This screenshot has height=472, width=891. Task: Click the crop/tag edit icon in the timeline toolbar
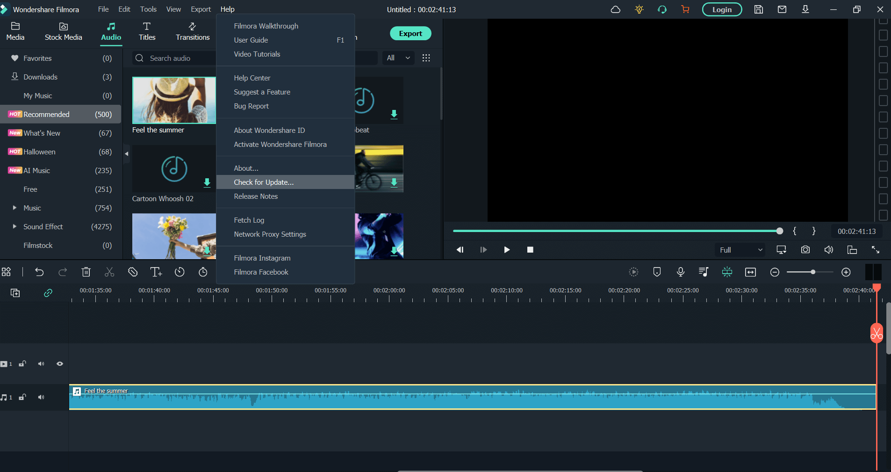coord(133,272)
